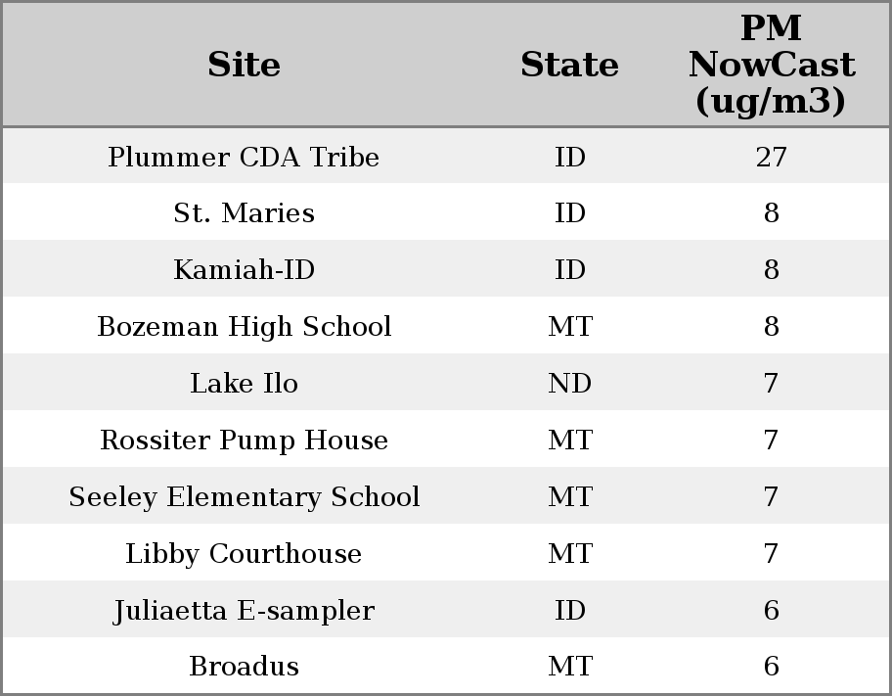Click the Libby Courthouse site name

pyautogui.click(x=244, y=554)
